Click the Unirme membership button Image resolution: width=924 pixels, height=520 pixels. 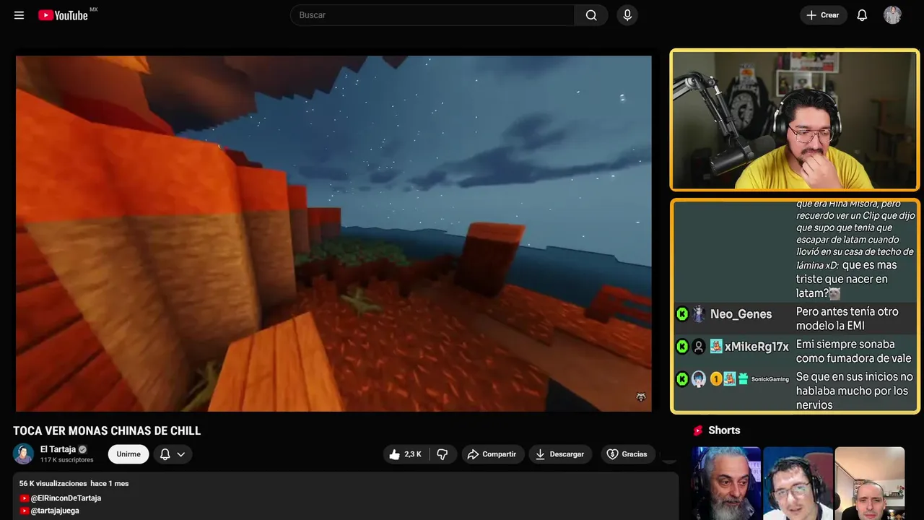[x=128, y=454]
